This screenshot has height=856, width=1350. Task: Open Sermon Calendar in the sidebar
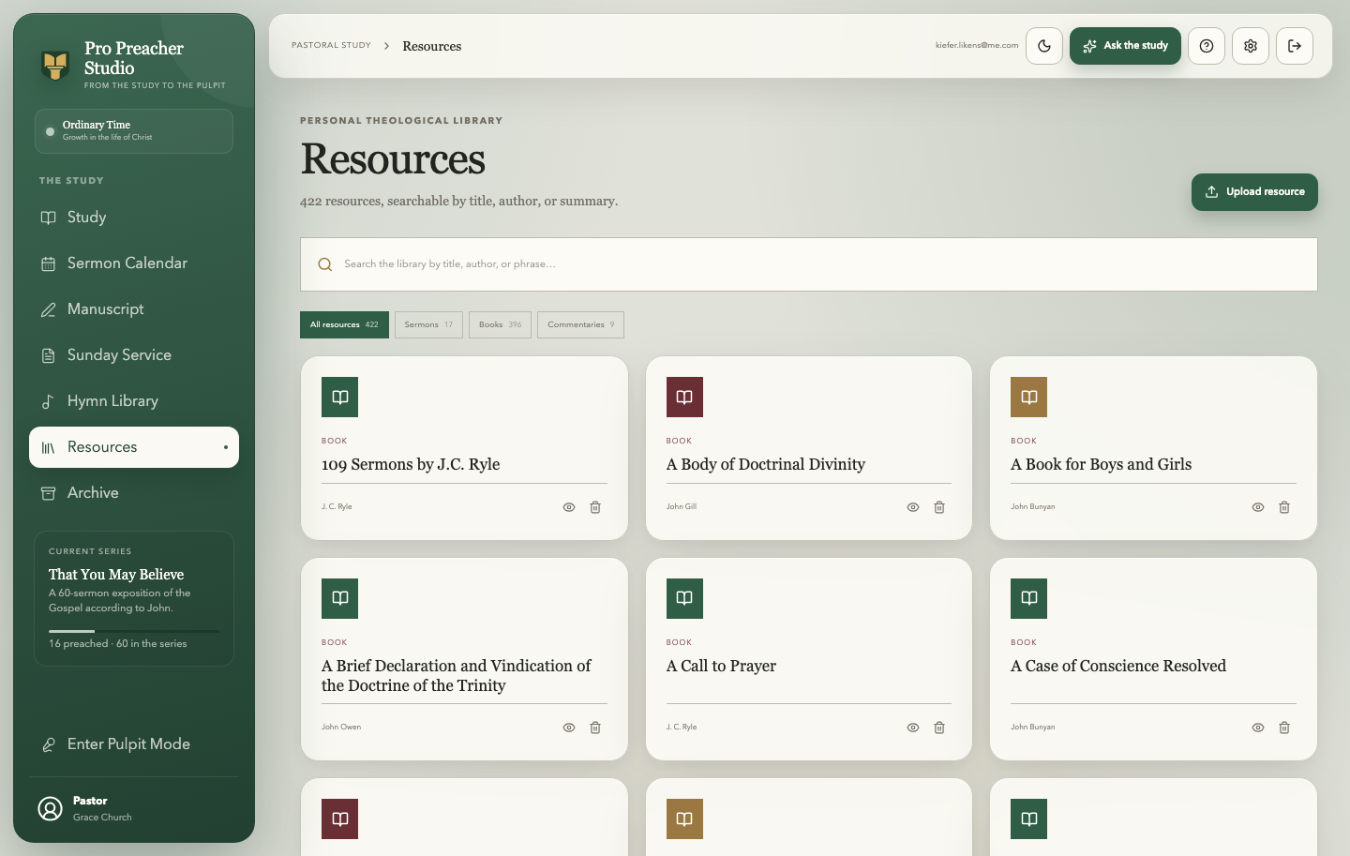134,263
